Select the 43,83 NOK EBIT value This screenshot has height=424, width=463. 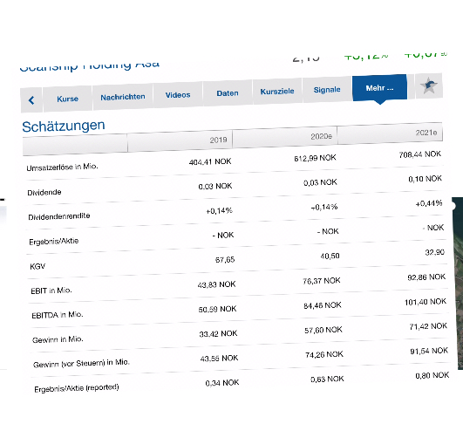click(x=217, y=284)
